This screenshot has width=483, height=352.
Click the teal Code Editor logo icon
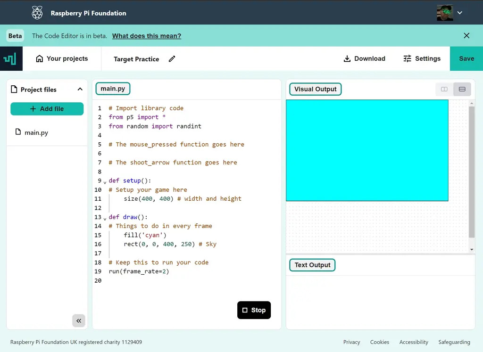(10, 58)
